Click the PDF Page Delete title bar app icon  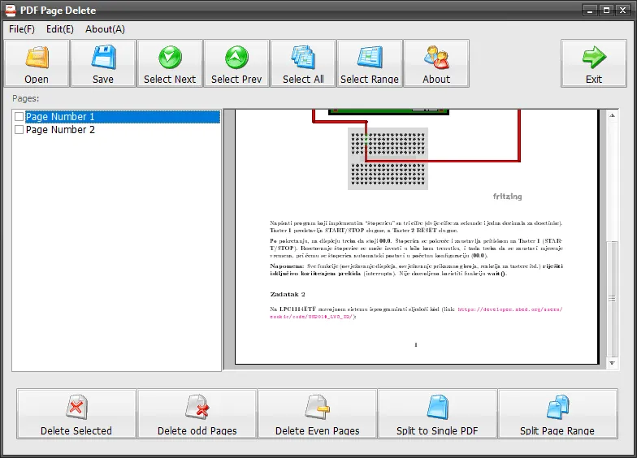tap(11, 10)
